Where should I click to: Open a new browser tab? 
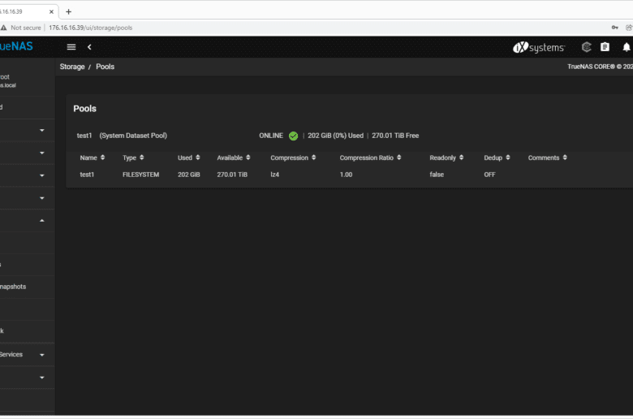69,11
